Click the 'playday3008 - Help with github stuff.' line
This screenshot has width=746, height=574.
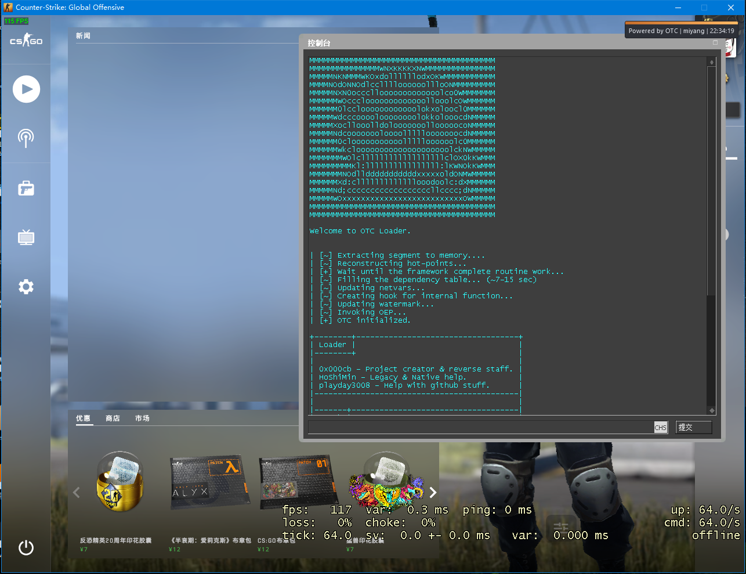[404, 385]
